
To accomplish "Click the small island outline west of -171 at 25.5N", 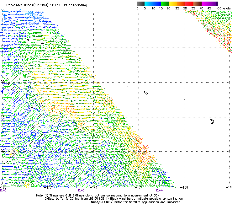I will point(128,86).
